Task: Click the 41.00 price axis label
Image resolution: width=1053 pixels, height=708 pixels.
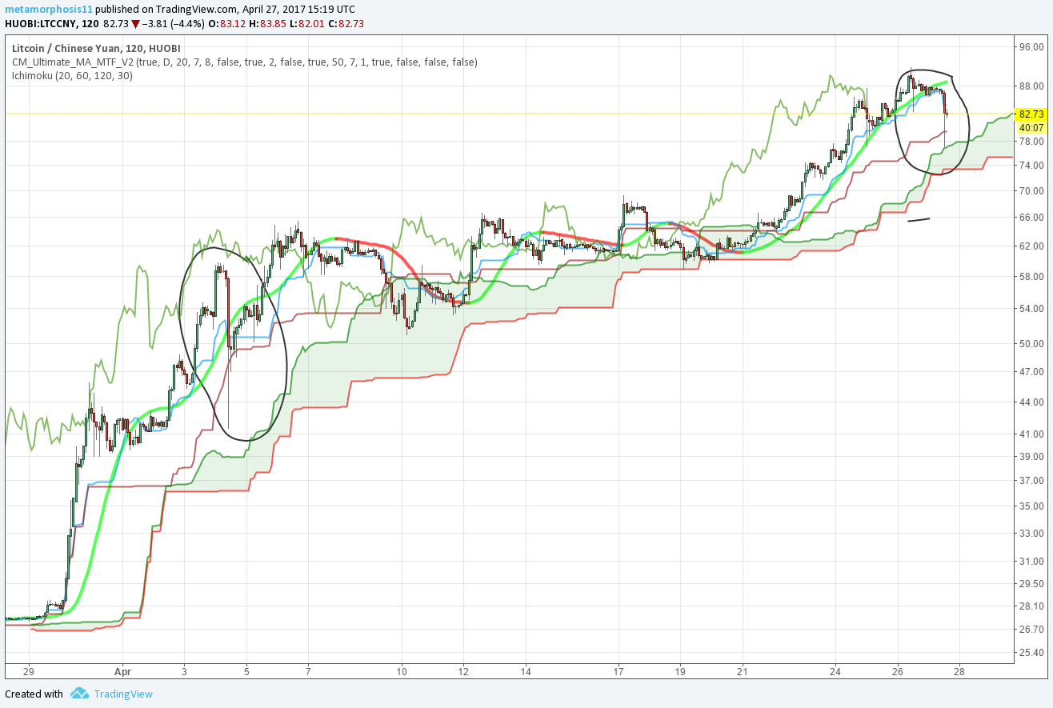Action: (x=1031, y=433)
